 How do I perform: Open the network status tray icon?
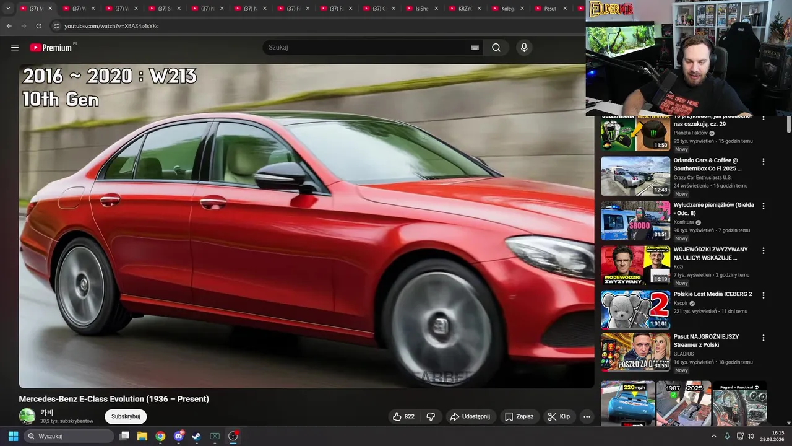pyautogui.click(x=740, y=436)
